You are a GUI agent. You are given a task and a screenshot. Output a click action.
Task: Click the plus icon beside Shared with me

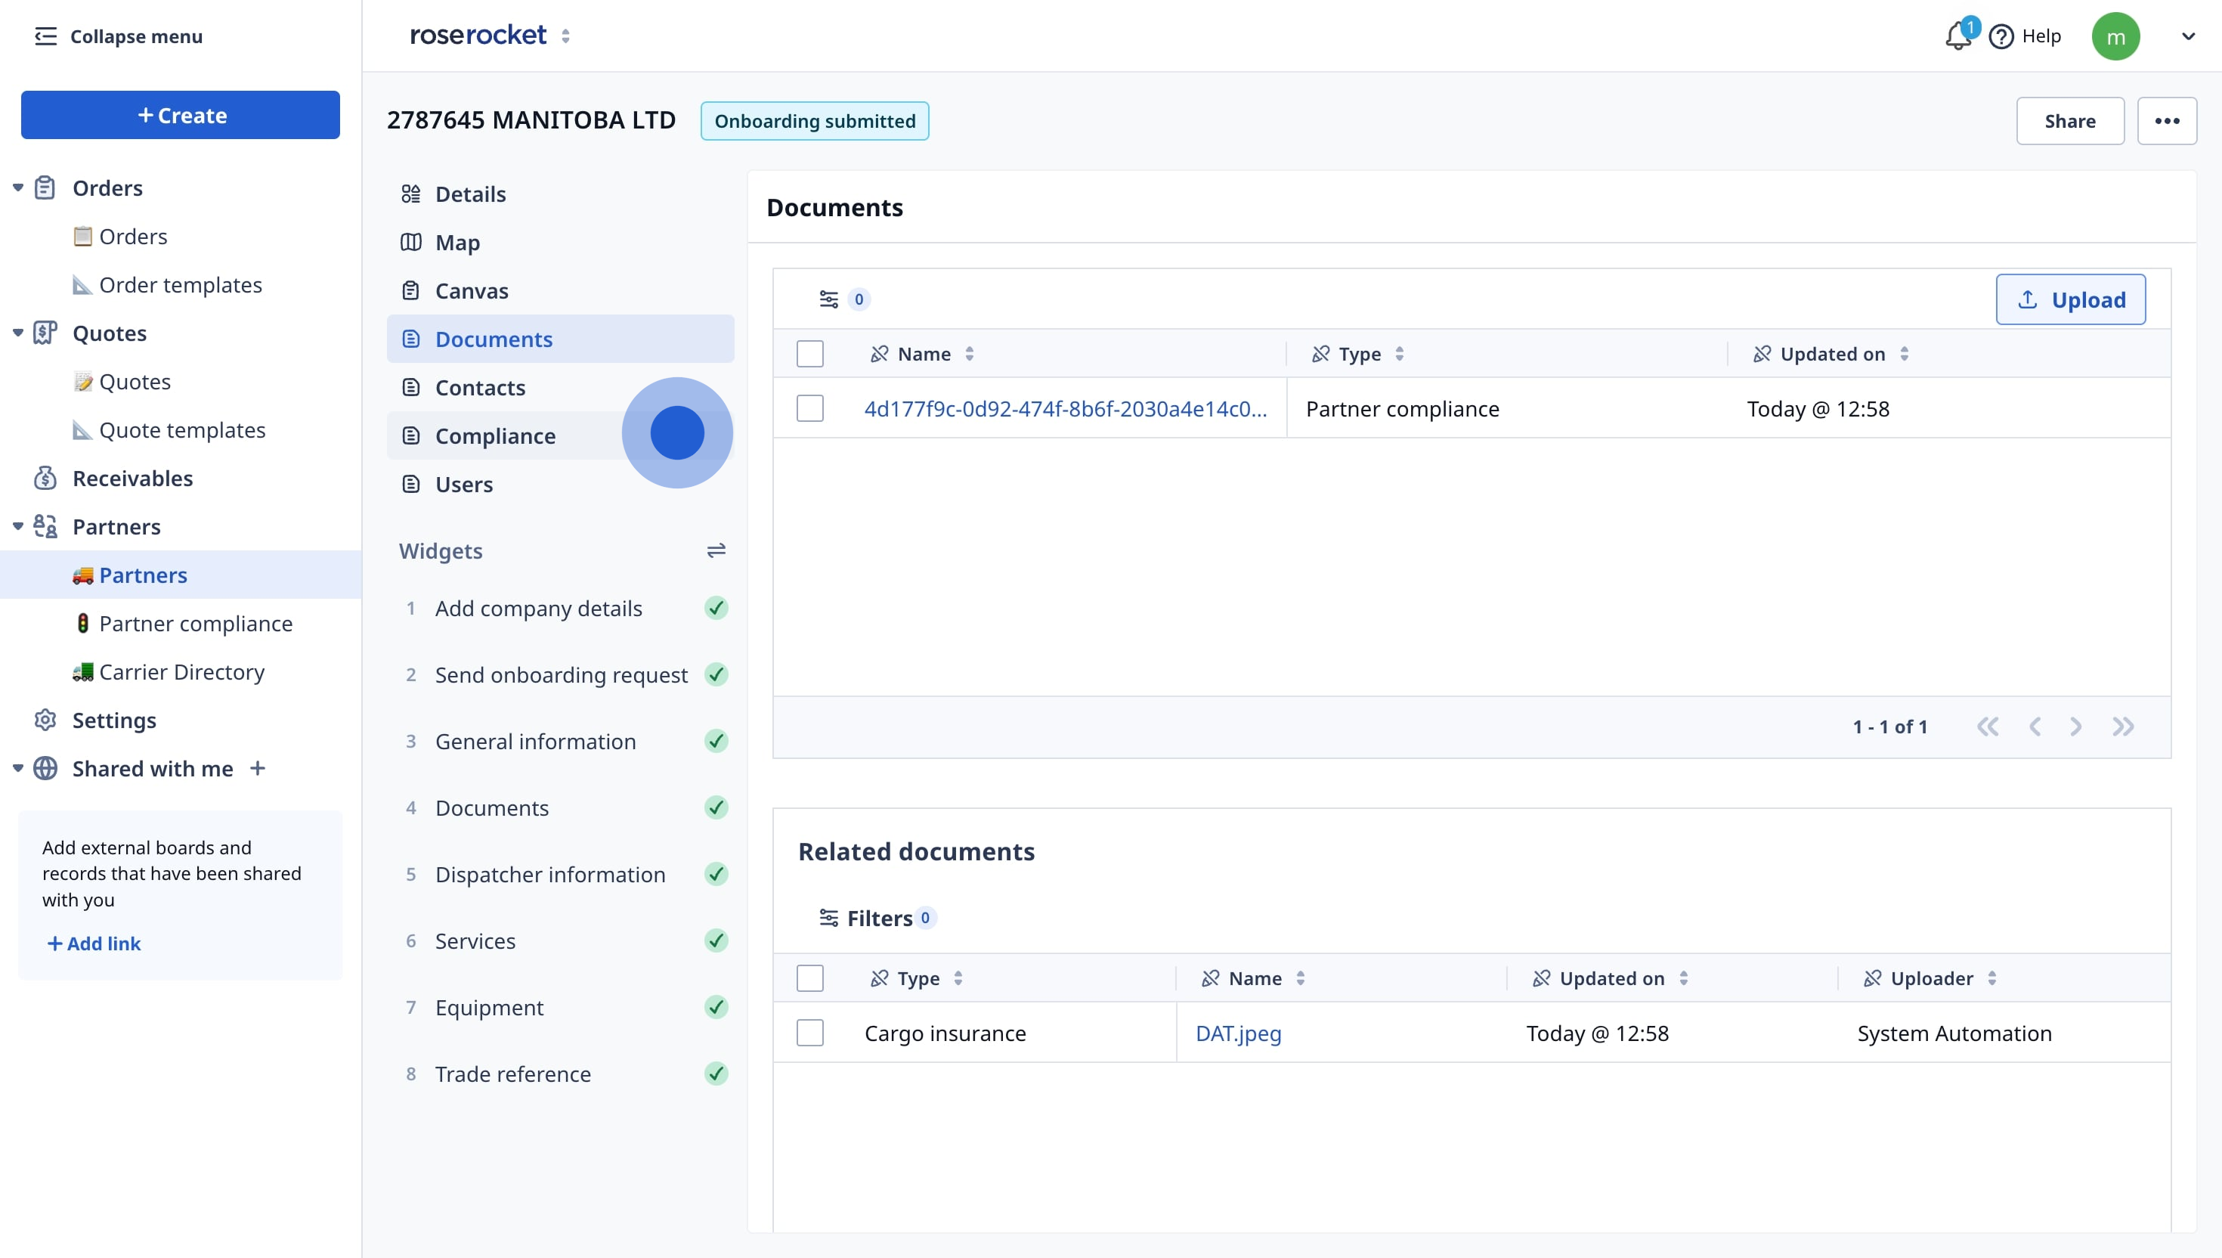[x=258, y=768]
